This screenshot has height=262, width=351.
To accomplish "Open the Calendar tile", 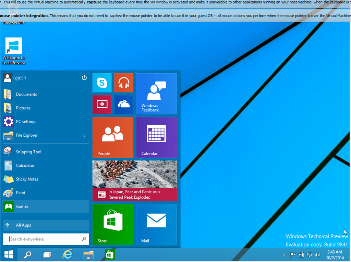I will pos(156,137).
